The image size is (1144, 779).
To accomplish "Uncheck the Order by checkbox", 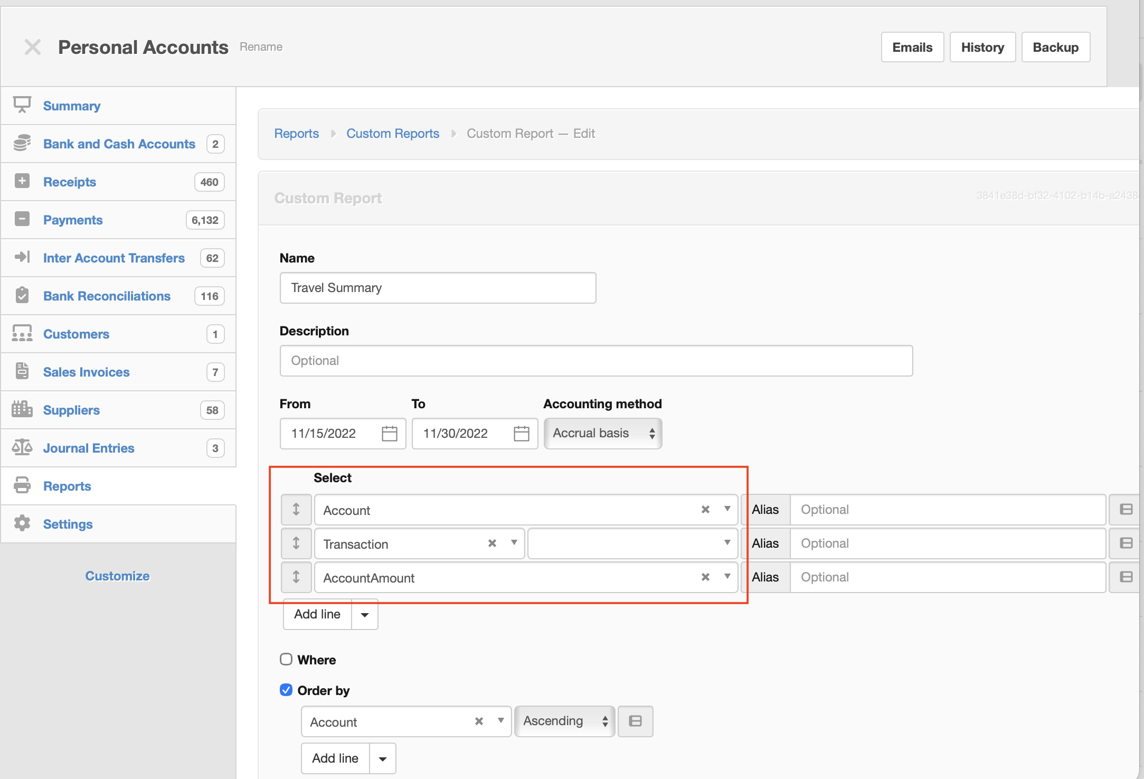I will pos(286,690).
